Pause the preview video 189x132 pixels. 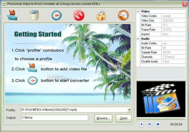tap(149, 124)
